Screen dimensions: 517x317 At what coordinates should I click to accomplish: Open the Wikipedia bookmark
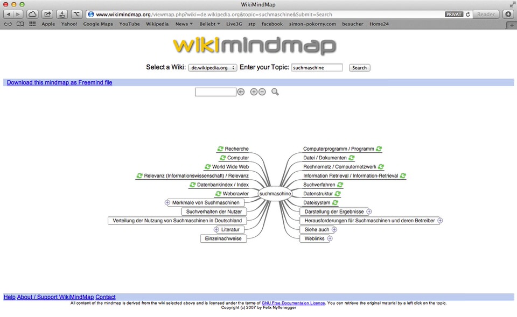pos(157,24)
